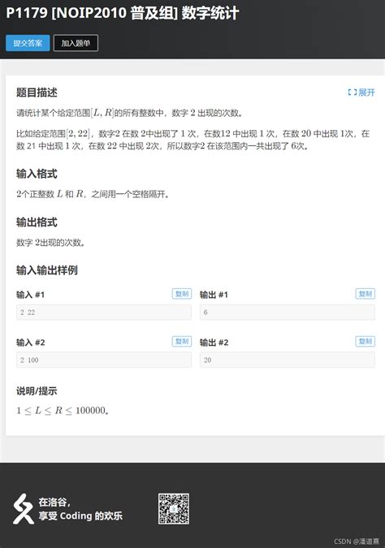The image size is (385, 548).
Task: Select the output #2 sample box showing 20
Action: pos(288,360)
